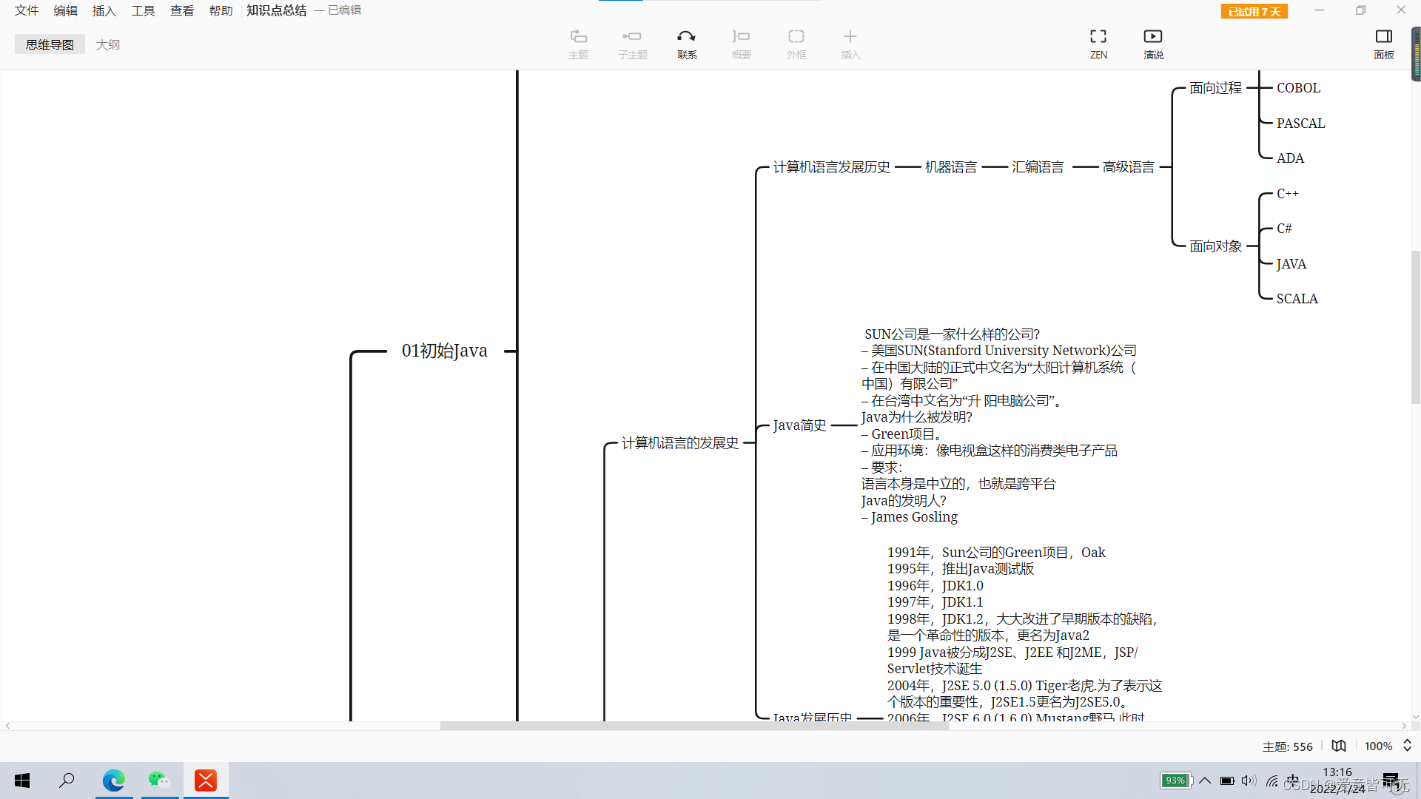
Task: Click the Topic (主题) toolbar icon
Action: pyautogui.click(x=578, y=44)
